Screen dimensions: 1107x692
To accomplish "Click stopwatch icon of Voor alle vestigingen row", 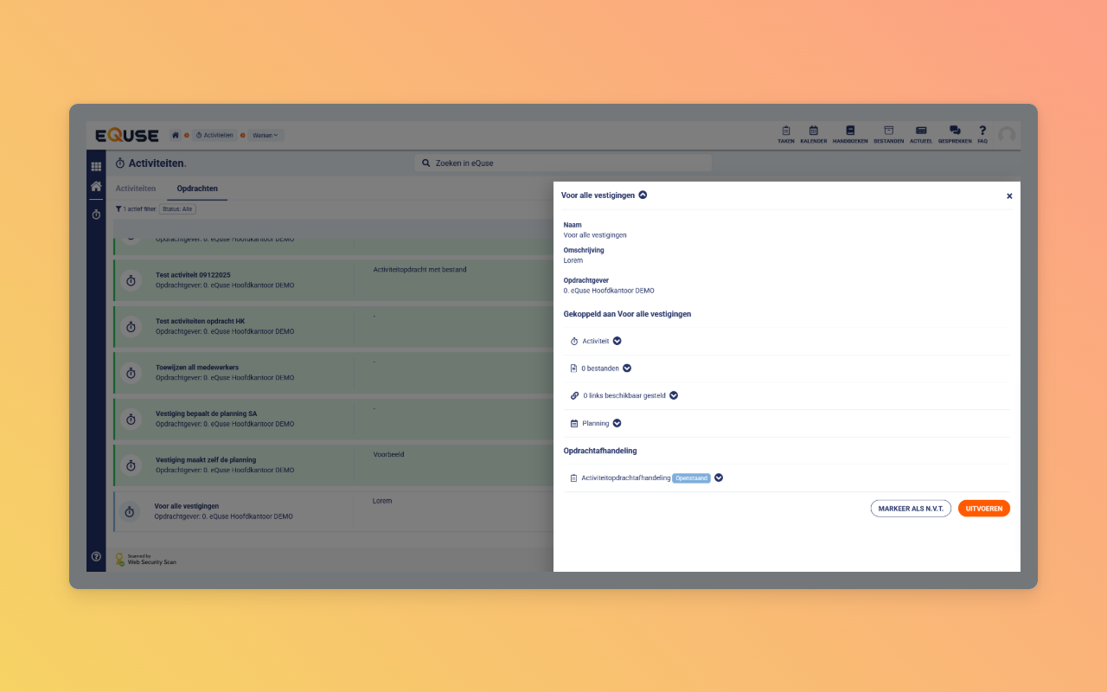I will [130, 511].
